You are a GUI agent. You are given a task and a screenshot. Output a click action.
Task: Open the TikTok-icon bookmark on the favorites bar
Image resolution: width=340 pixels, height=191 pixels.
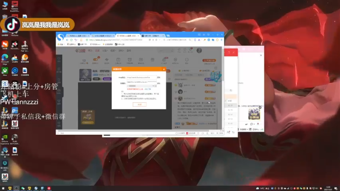pyautogui.click(x=120, y=45)
